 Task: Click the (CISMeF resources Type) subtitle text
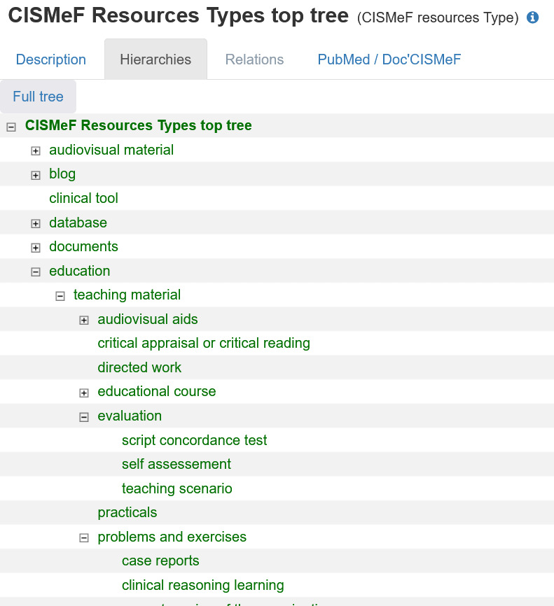pos(438,17)
